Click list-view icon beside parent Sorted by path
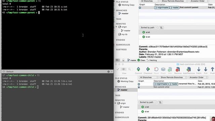Image resolution: width=215 pixels, height=121 pixels. click(161, 28)
